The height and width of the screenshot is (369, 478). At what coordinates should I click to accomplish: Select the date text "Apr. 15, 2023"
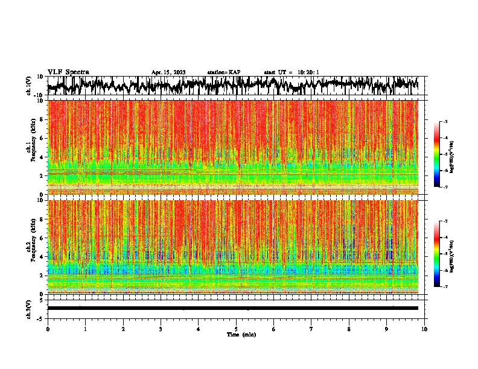click(x=168, y=72)
